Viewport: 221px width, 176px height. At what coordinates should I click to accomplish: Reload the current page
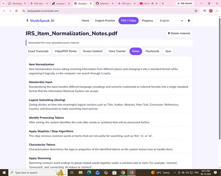16,11
